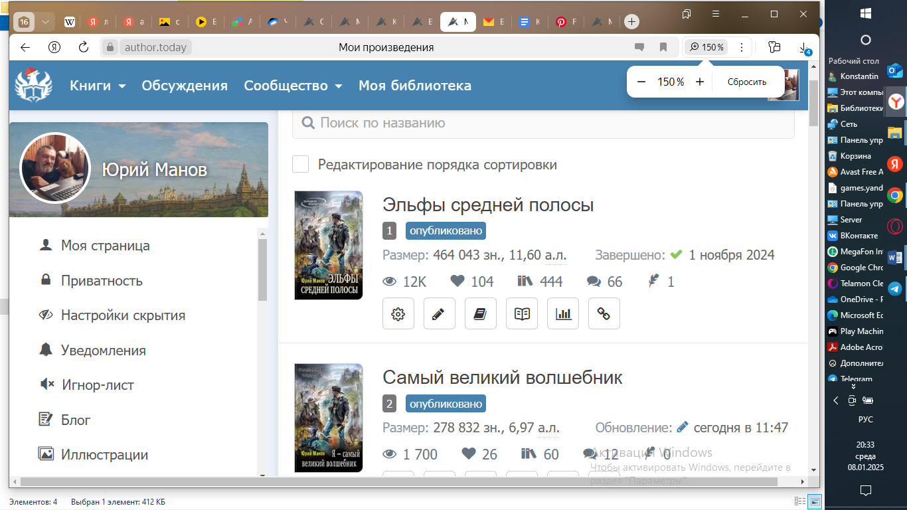
Task: Expand the Книги dropdown menu
Action: [98, 86]
